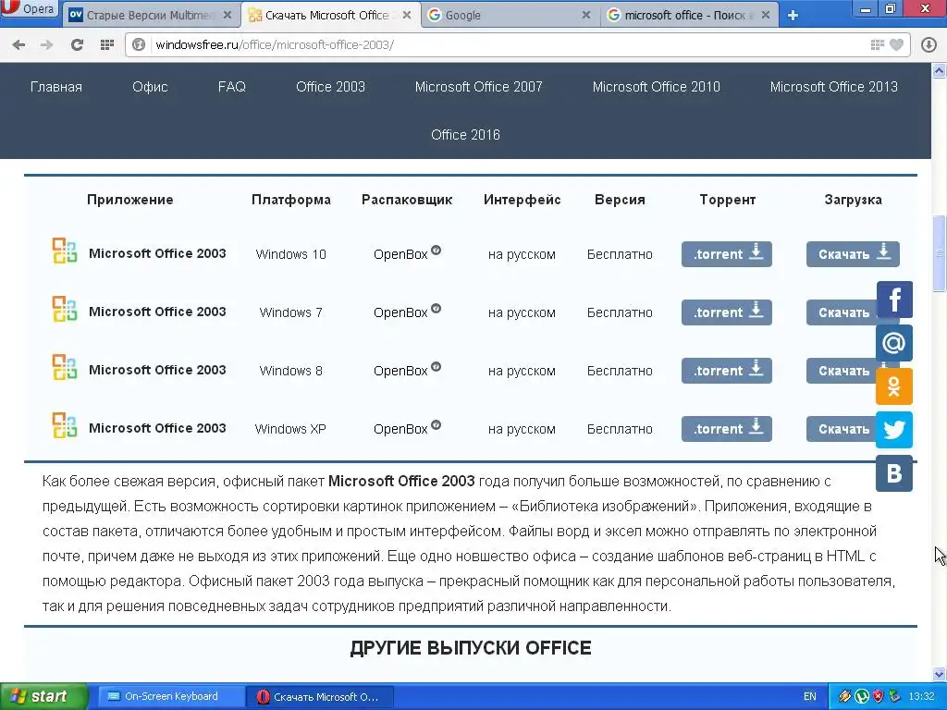Click OpenBox info icon in Windows 8 row

tap(437, 366)
